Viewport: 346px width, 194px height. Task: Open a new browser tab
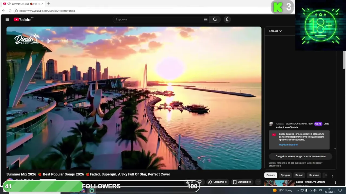coord(49,4)
